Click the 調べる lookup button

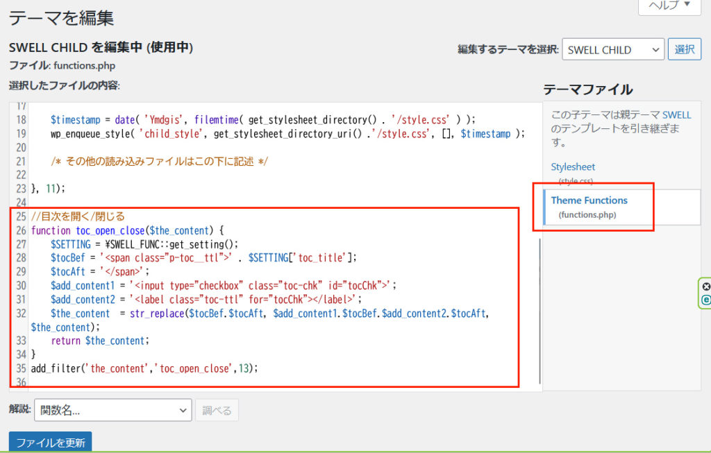point(217,410)
